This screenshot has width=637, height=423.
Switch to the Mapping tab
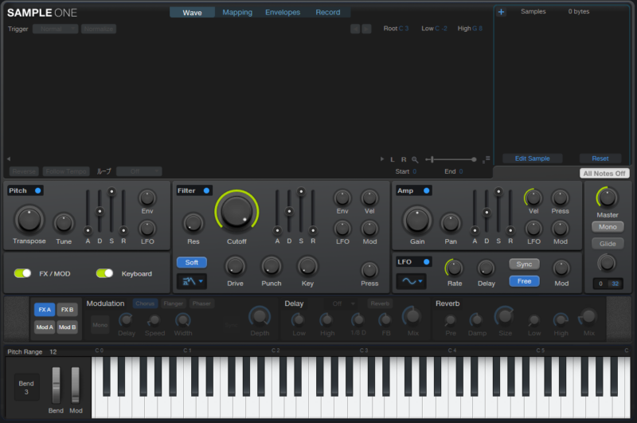pyautogui.click(x=237, y=12)
